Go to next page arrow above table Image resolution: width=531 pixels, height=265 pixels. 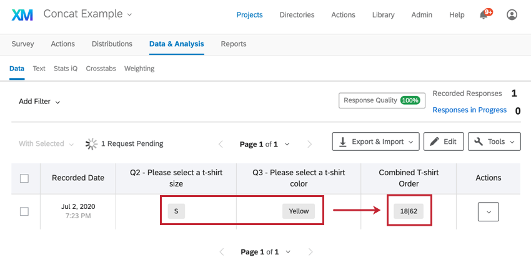click(309, 144)
